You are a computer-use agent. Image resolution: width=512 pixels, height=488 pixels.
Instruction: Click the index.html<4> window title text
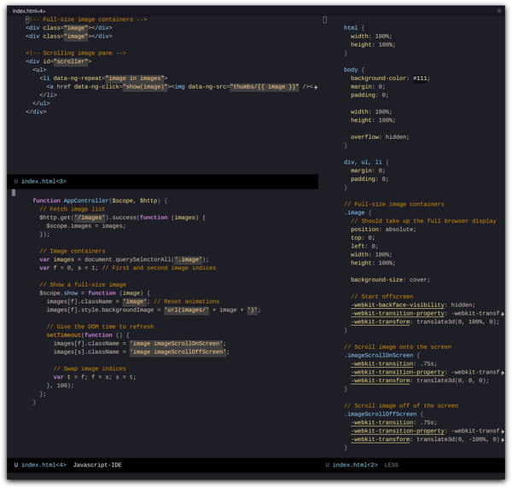click(29, 11)
